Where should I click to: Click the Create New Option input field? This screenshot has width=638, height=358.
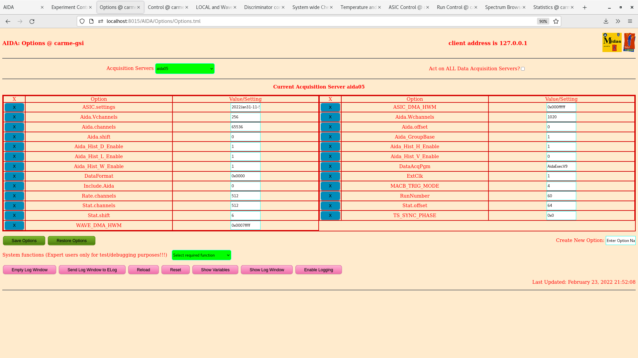click(x=620, y=241)
